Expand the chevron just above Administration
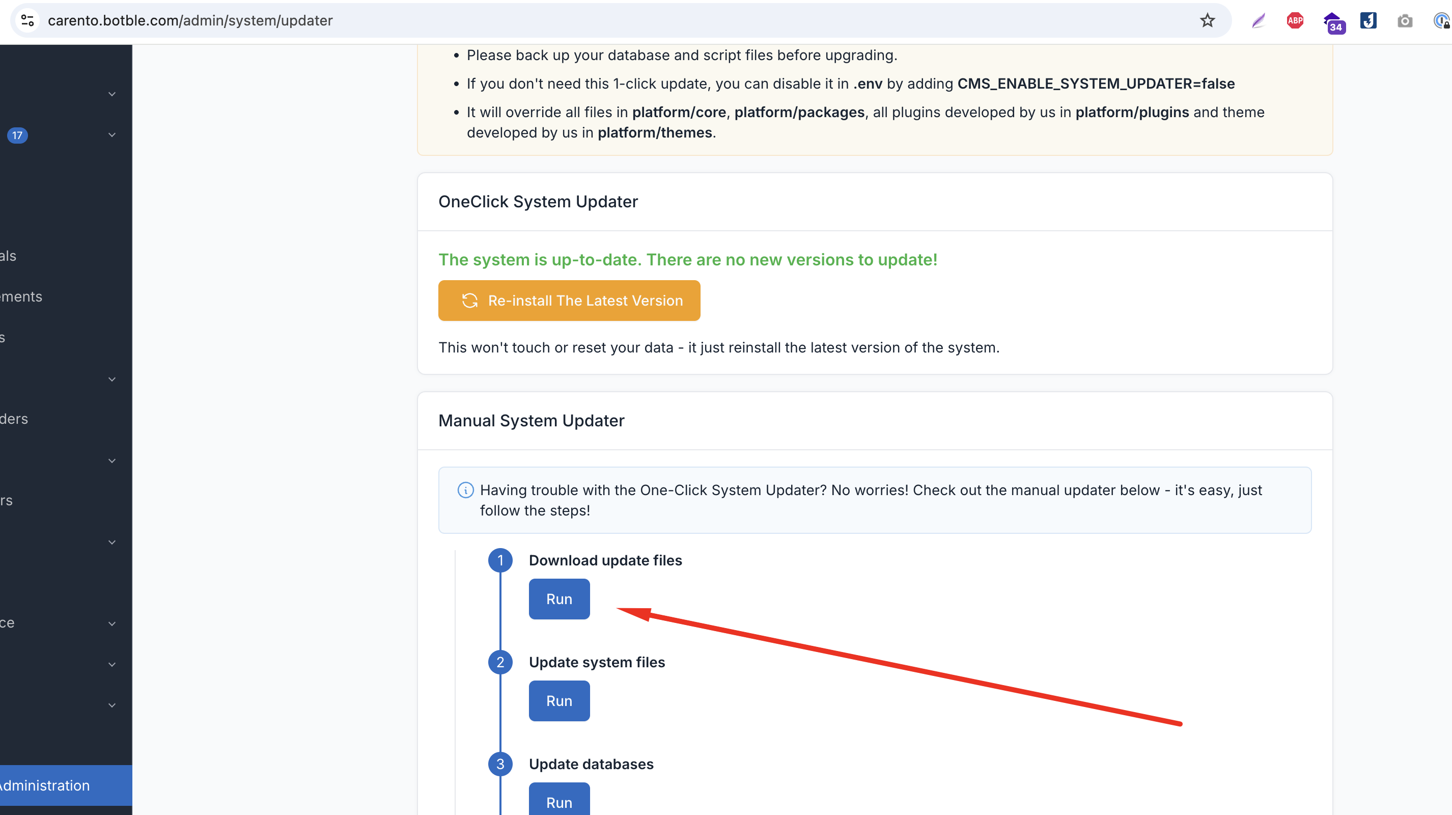Viewport: 1452px width, 815px height. point(111,705)
